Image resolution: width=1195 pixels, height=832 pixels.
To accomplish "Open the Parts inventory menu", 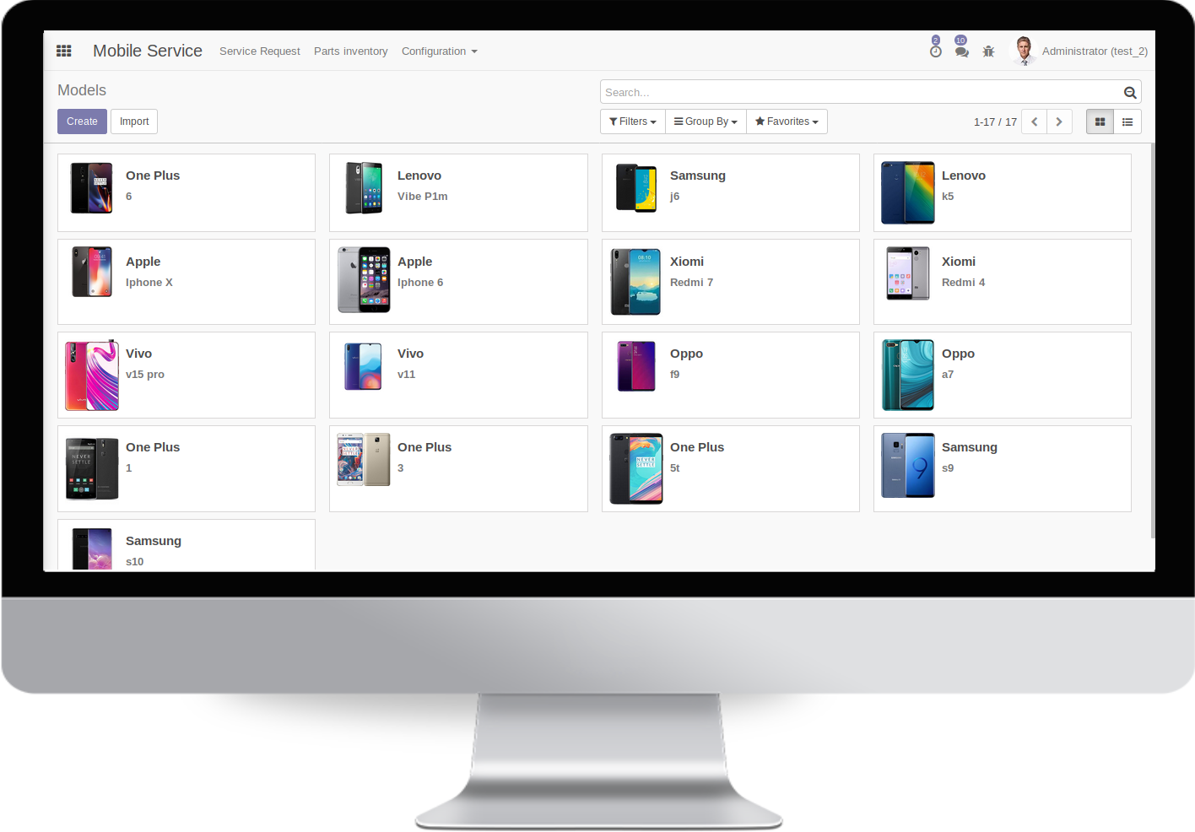I will [351, 51].
